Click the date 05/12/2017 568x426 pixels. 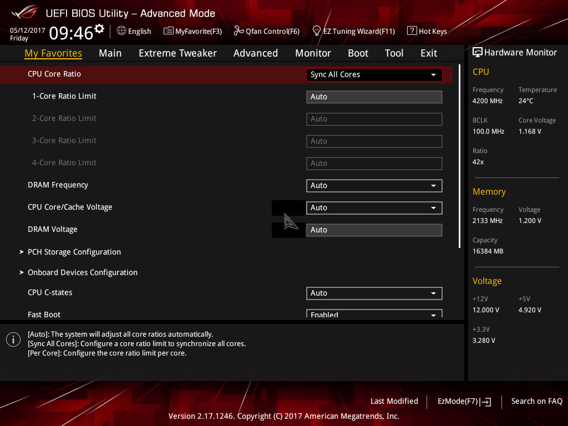(x=28, y=31)
